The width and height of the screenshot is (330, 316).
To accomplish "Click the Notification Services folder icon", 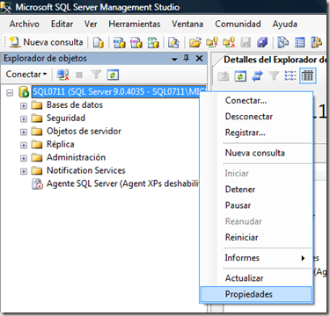I will [x=37, y=170].
